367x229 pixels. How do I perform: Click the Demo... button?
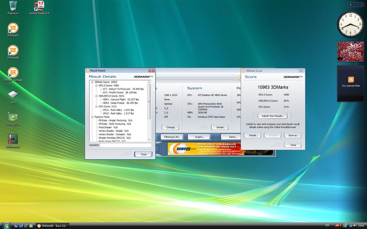coord(232,137)
